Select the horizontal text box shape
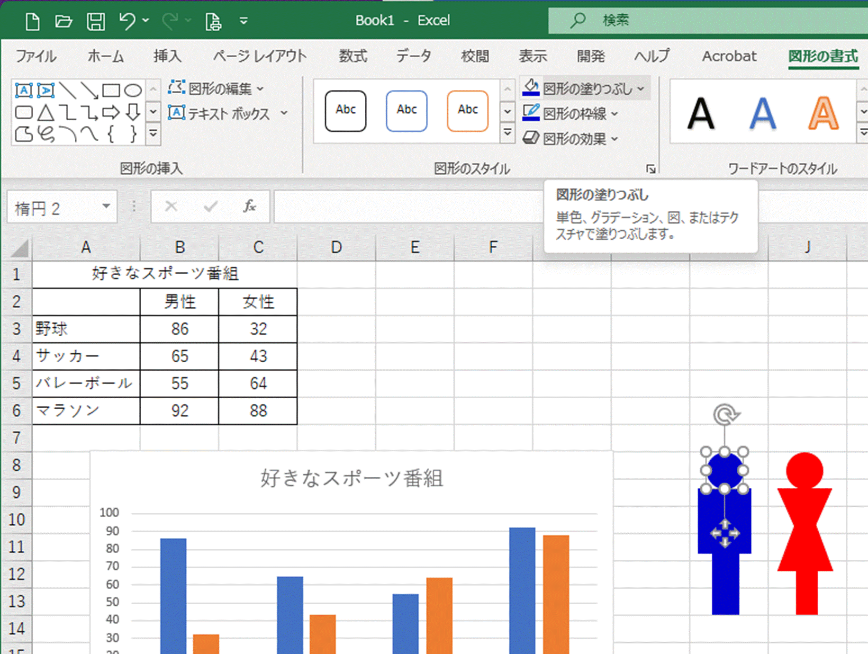Viewport: 868px width, 654px height. tap(24, 90)
